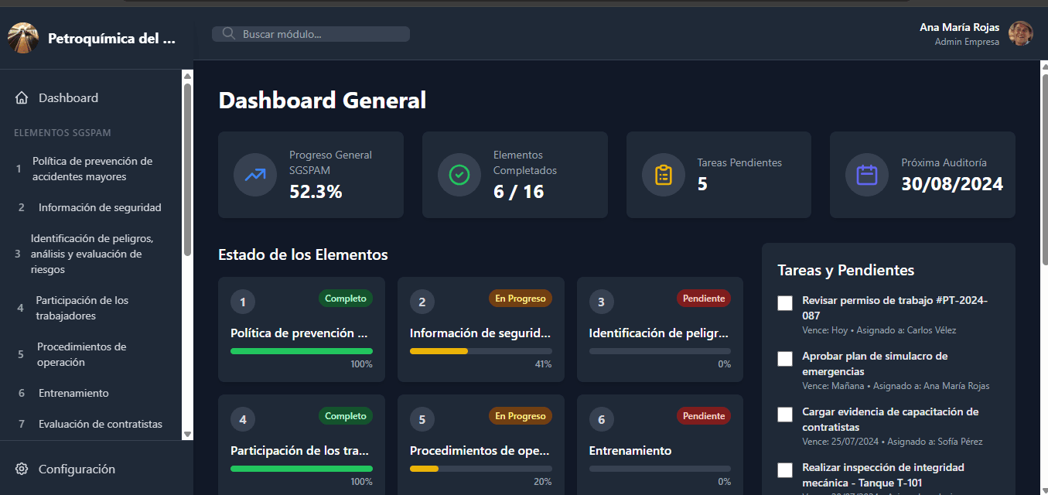Open element card 2 Información de seguridad

(x=481, y=329)
